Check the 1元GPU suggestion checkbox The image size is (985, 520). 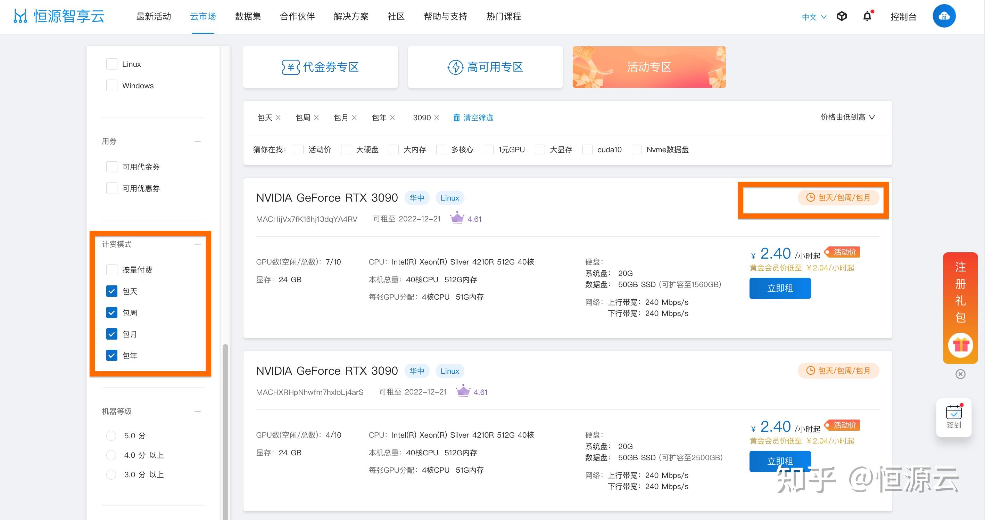(488, 149)
